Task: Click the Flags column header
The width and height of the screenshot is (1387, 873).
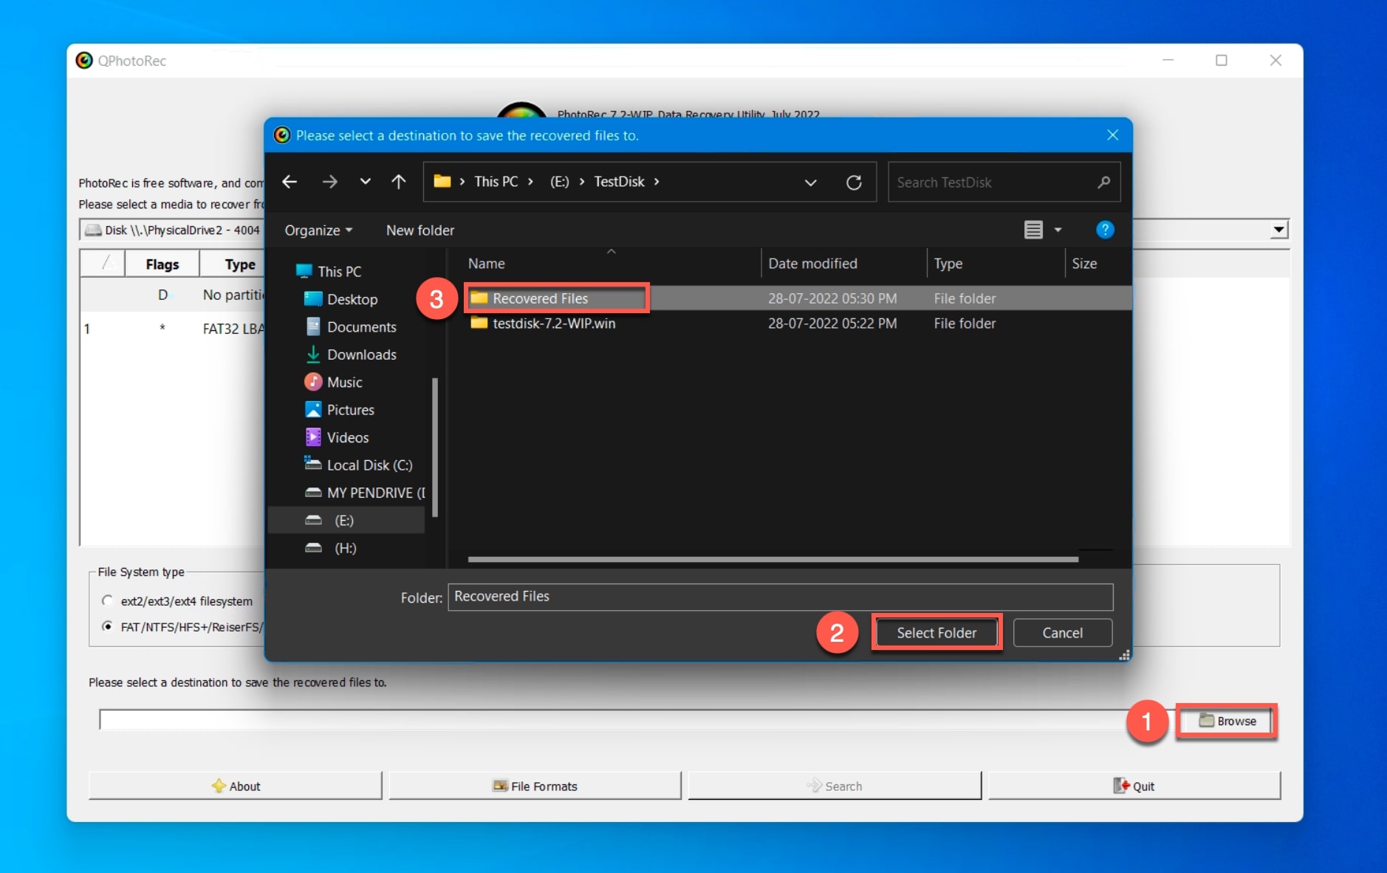Action: pos(162,264)
